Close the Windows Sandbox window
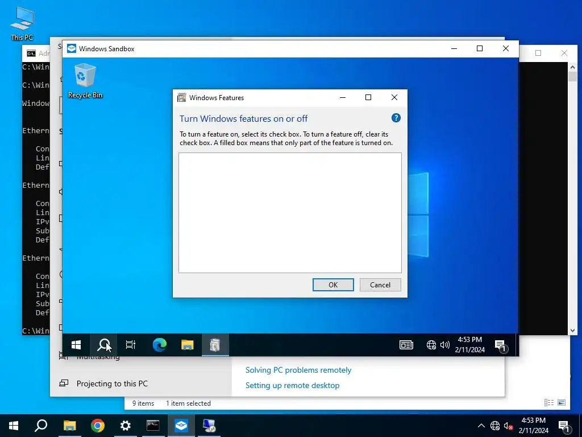The image size is (582, 437). point(505,49)
